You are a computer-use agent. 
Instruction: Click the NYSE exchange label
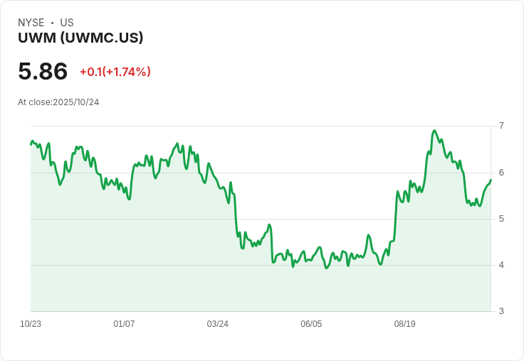[x=31, y=23]
